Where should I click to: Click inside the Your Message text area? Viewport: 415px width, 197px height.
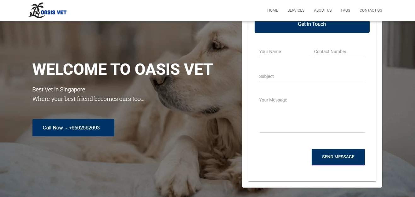(x=312, y=114)
